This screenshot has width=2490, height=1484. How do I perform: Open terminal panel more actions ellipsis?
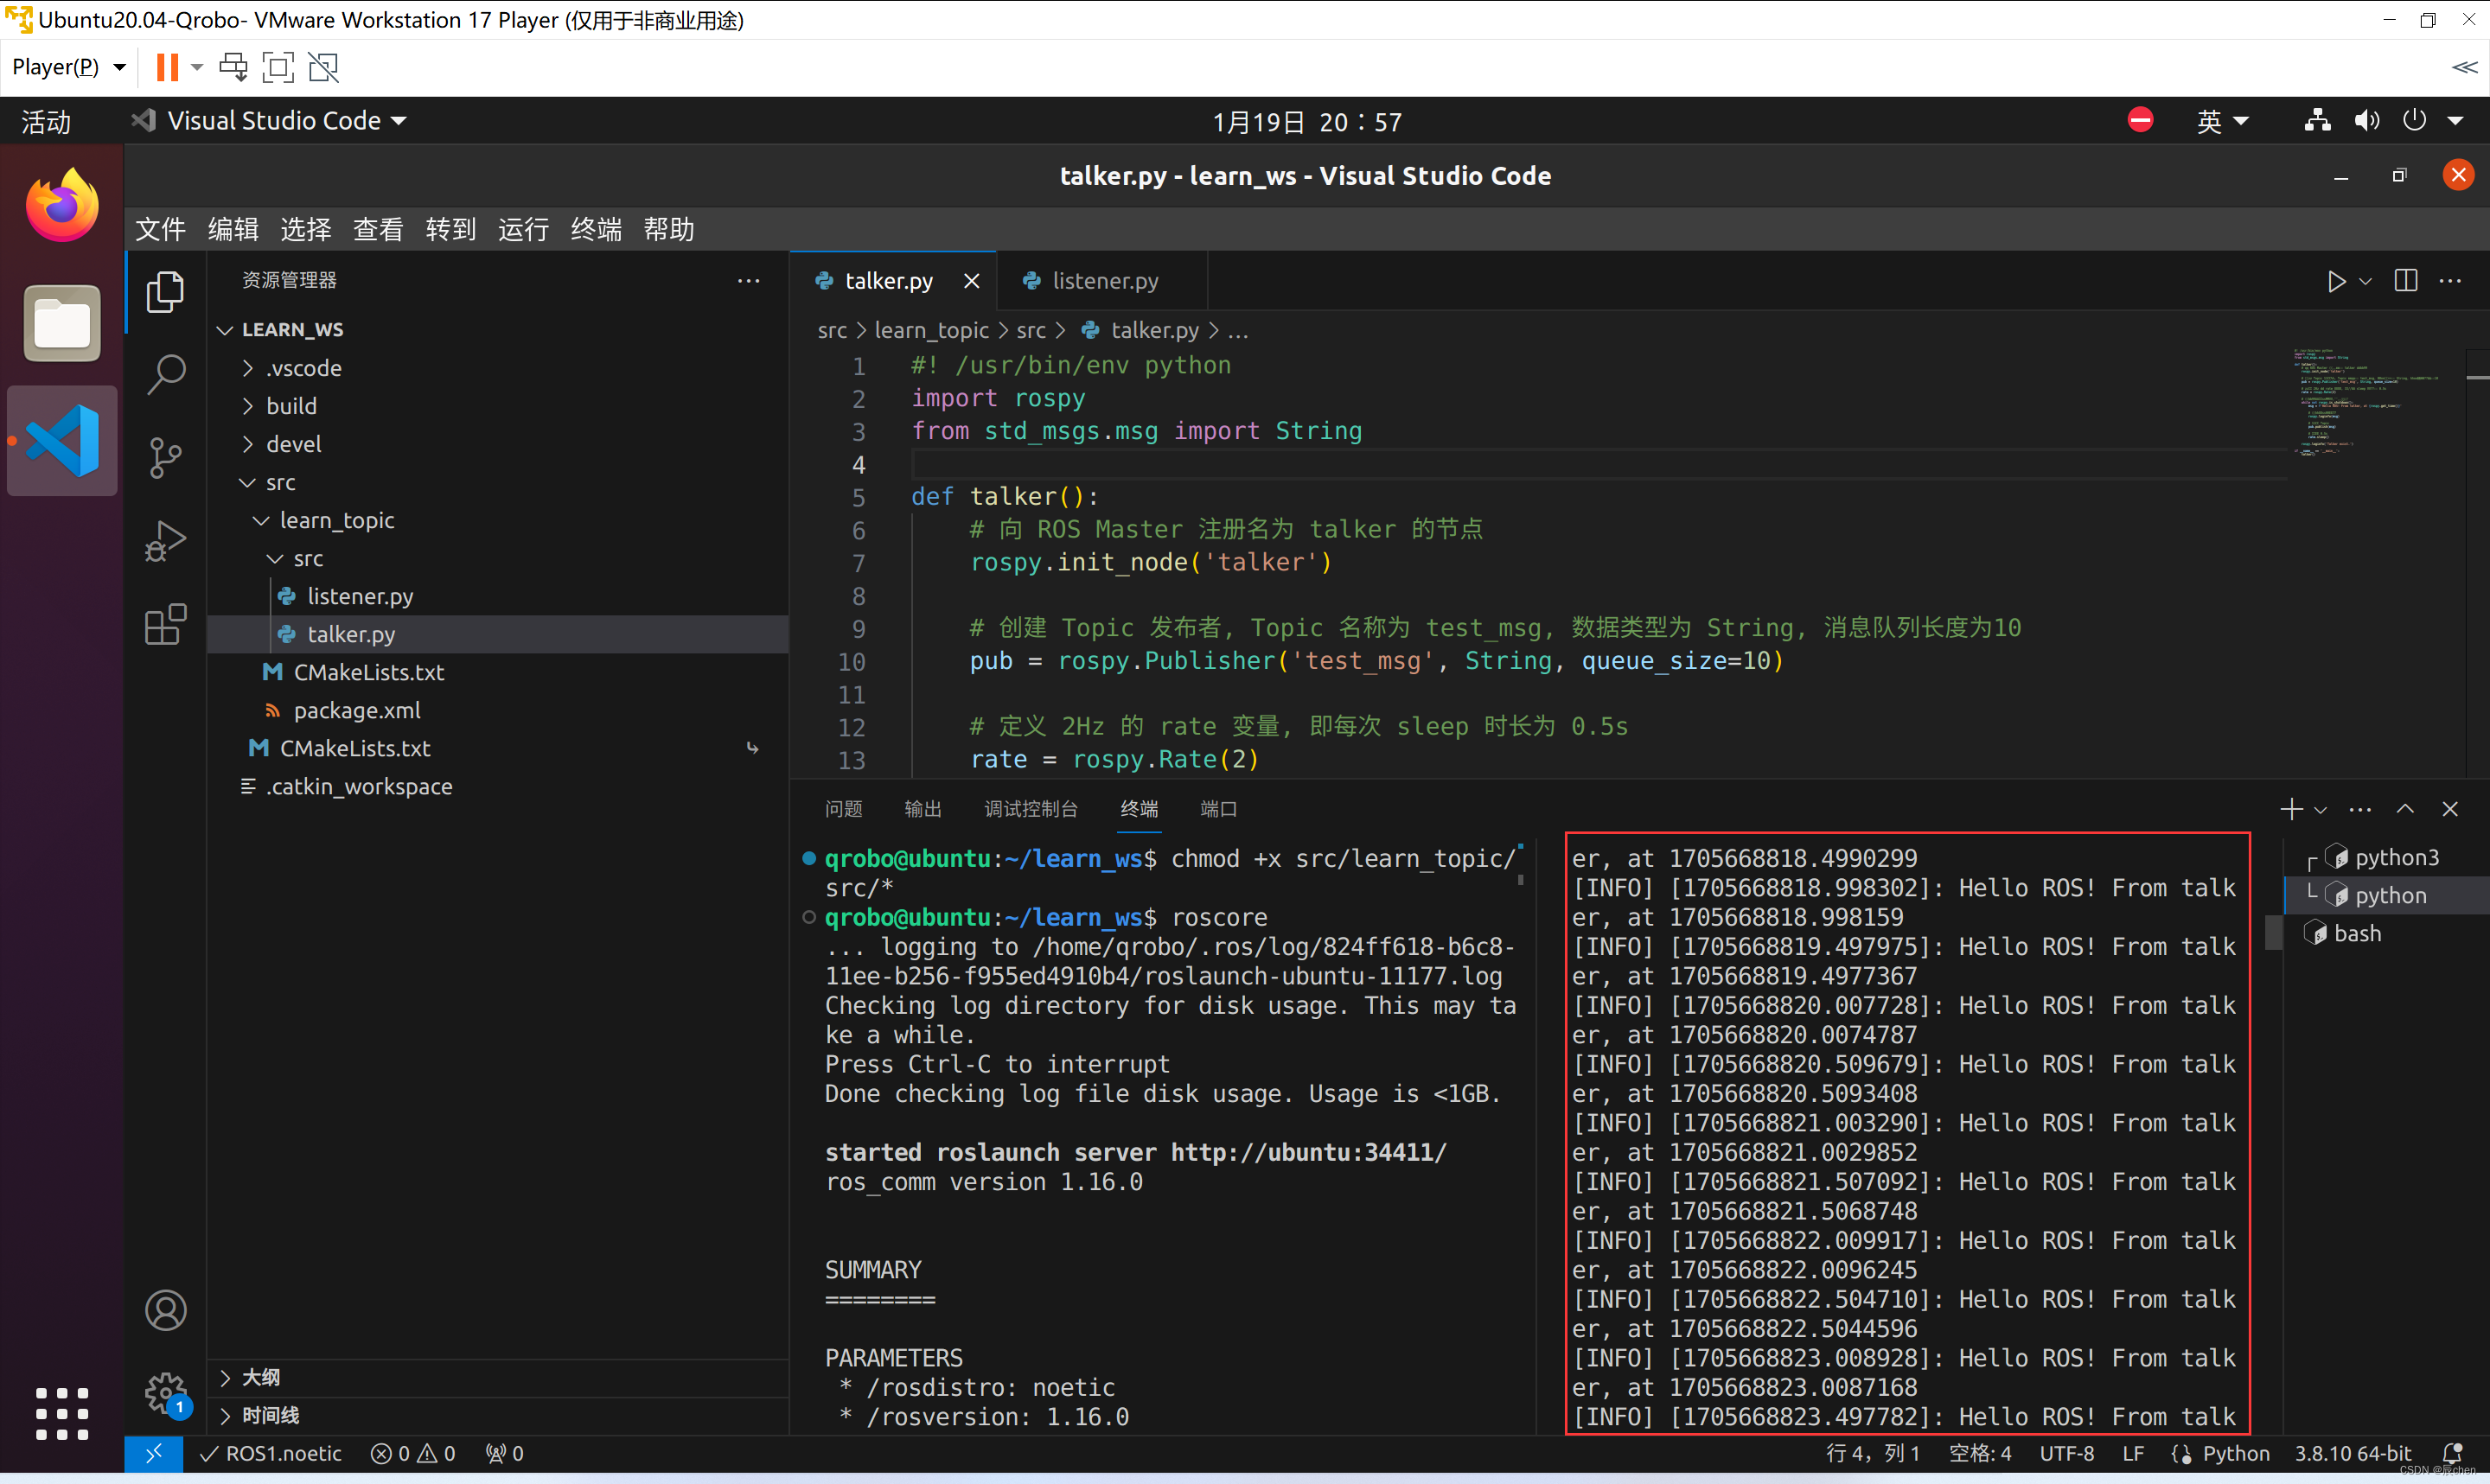point(2360,809)
